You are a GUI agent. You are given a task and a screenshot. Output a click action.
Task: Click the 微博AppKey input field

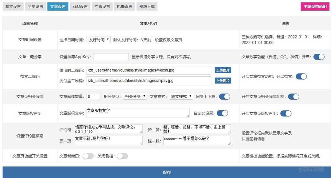pyautogui.click(x=111, y=57)
